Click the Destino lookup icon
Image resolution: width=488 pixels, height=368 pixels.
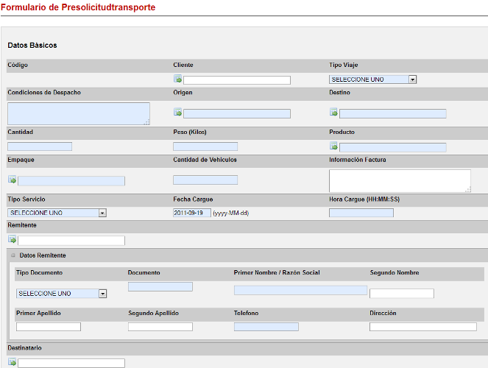click(333, 113)
